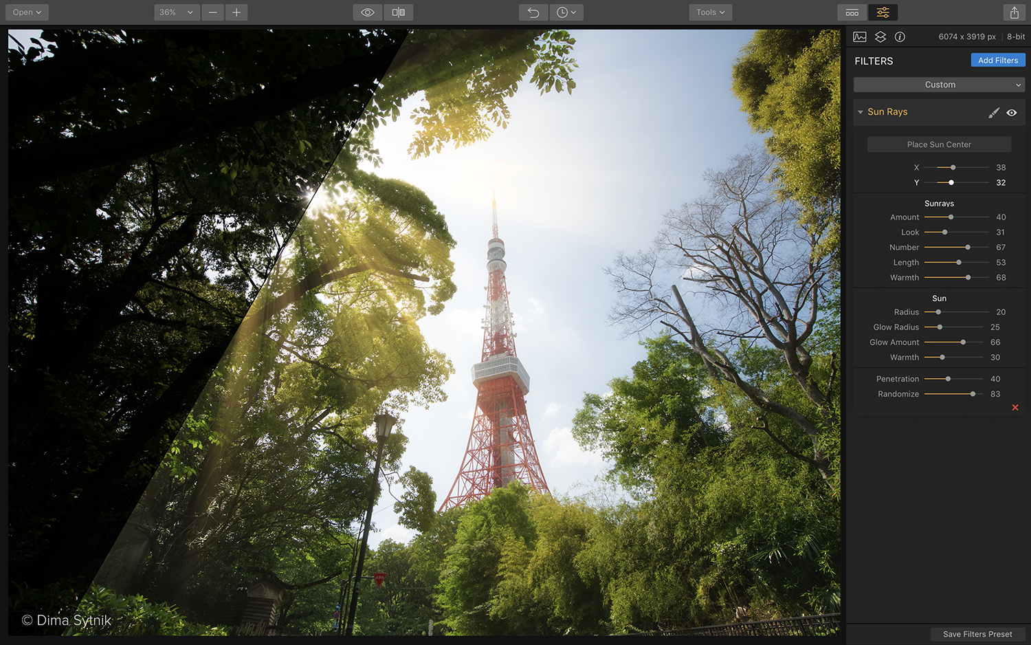Viewport: 1031px width, 645px height.
Task: Open the Custom workspace dropdown
Action: click(939, 85)
